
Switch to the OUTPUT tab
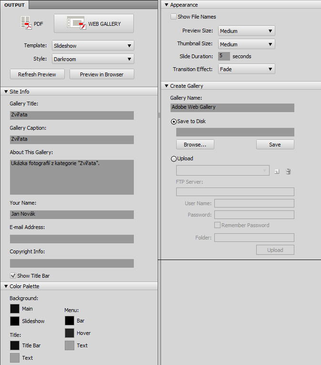14,5
